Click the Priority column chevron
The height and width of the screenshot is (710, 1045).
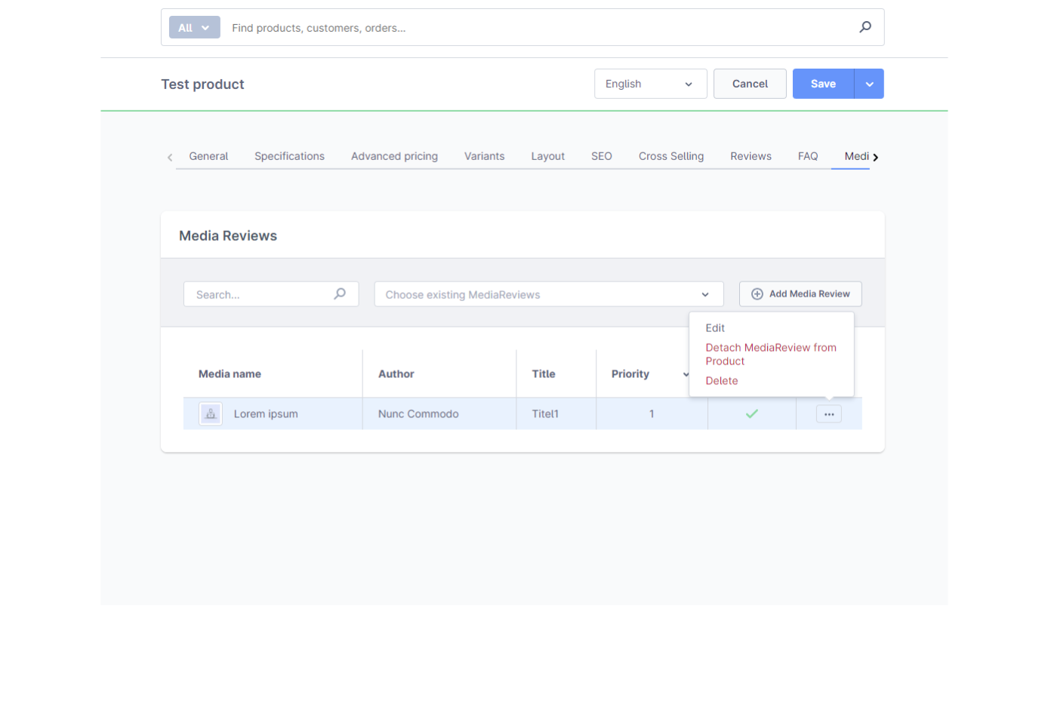pyautogui.click(x=686, y=374)
